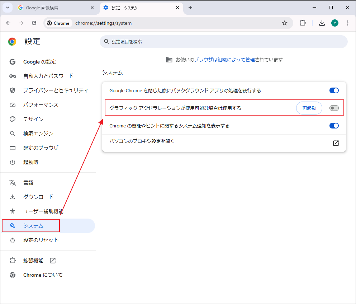Open the ブラウザは組織によって管理 link
Image resolution: width=356 pixels, height=304 pixels.
tap(224, 60)
